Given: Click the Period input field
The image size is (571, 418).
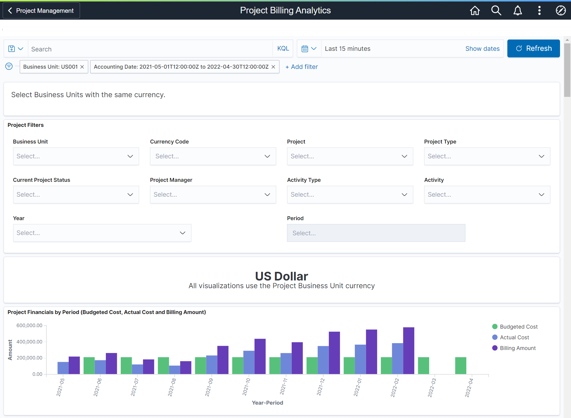Looking at the screenshot, I should [x=377, y=232].
